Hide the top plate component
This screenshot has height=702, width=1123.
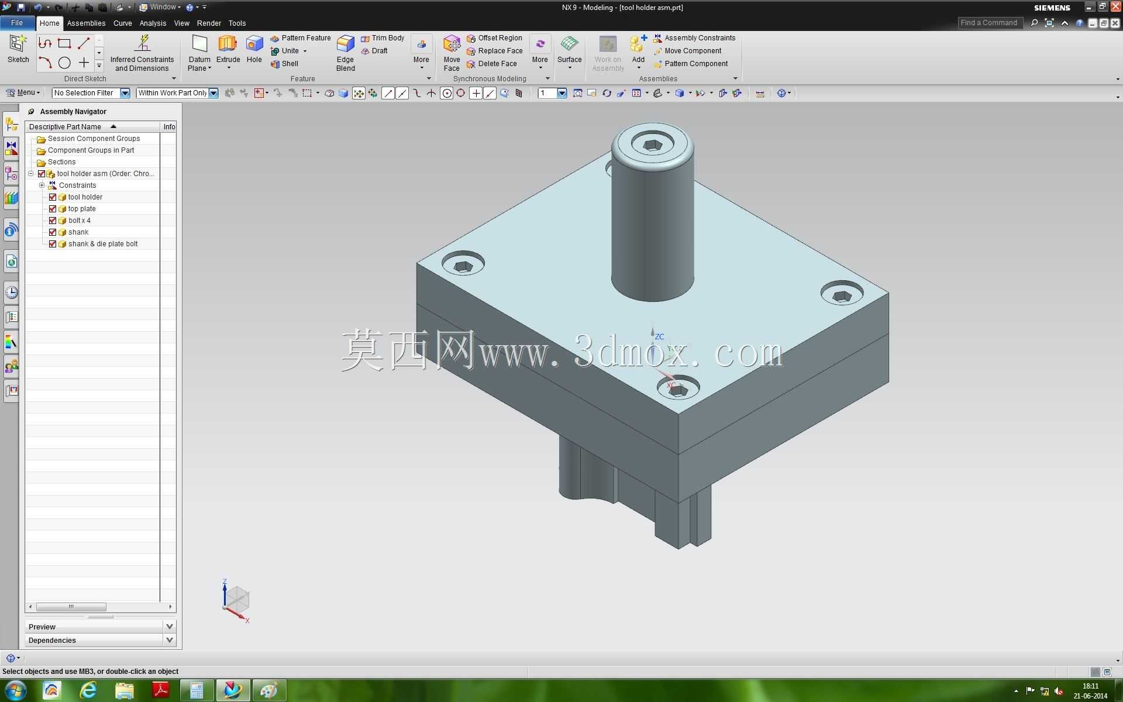pos(53,209)
